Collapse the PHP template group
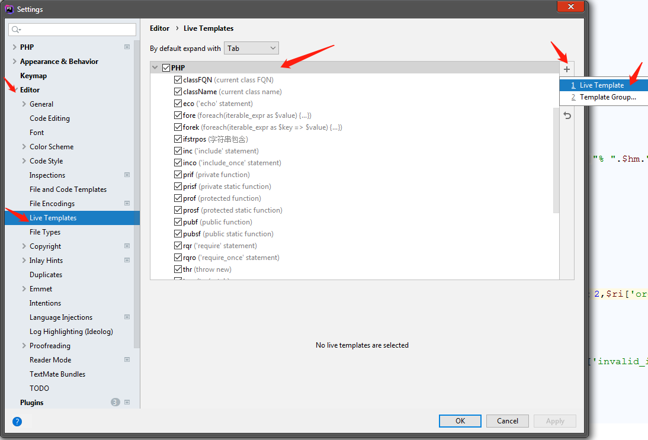This screenshot has width=648, height=440. pyautogui.click(x=155, y=68)
